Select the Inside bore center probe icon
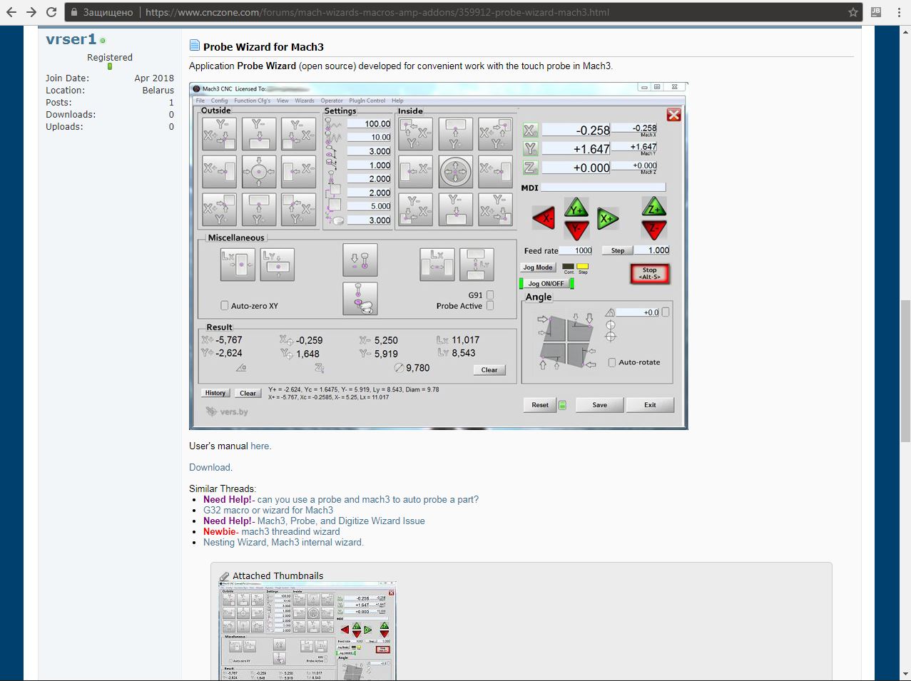 pos(456,171)
